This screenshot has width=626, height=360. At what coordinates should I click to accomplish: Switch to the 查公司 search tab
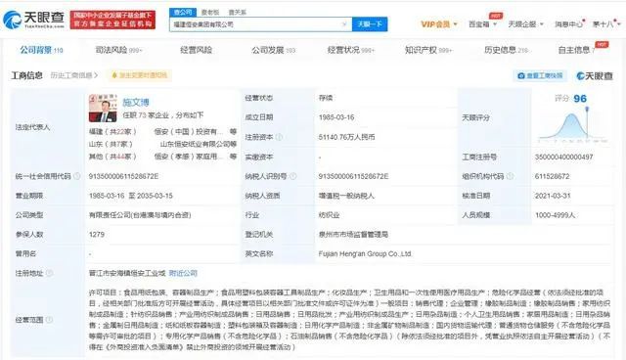pyautogui.click(x=183, y=13)
